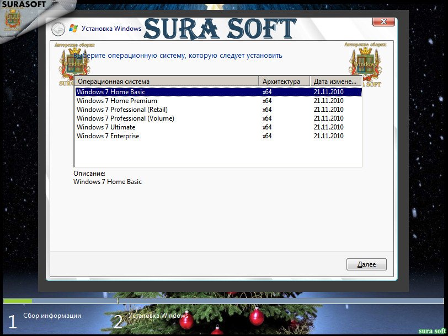Sort by Операционная система column header
The width and height of the screenshot is (448, 336).
pyautogui.click(x=167, y=82)
